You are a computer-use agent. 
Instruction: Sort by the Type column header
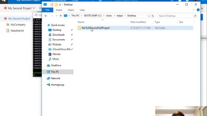tap(157, 22)
